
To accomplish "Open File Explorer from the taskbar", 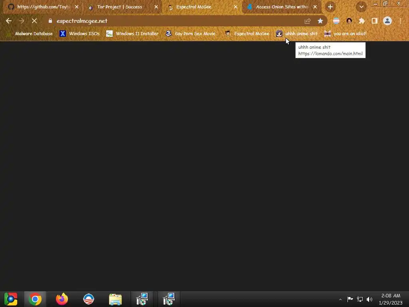I will coord(115,299).
